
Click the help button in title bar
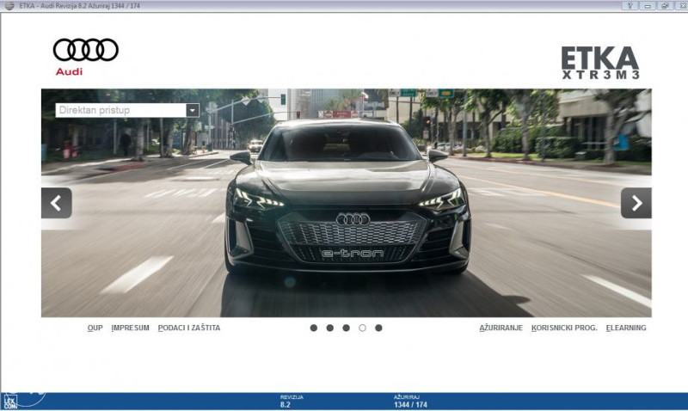(x=630, y=6)
